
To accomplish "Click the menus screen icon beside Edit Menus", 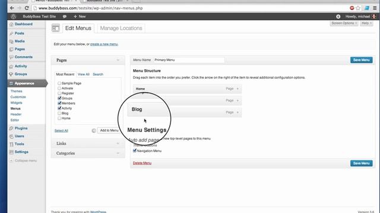I will click(x=55, y=28).
